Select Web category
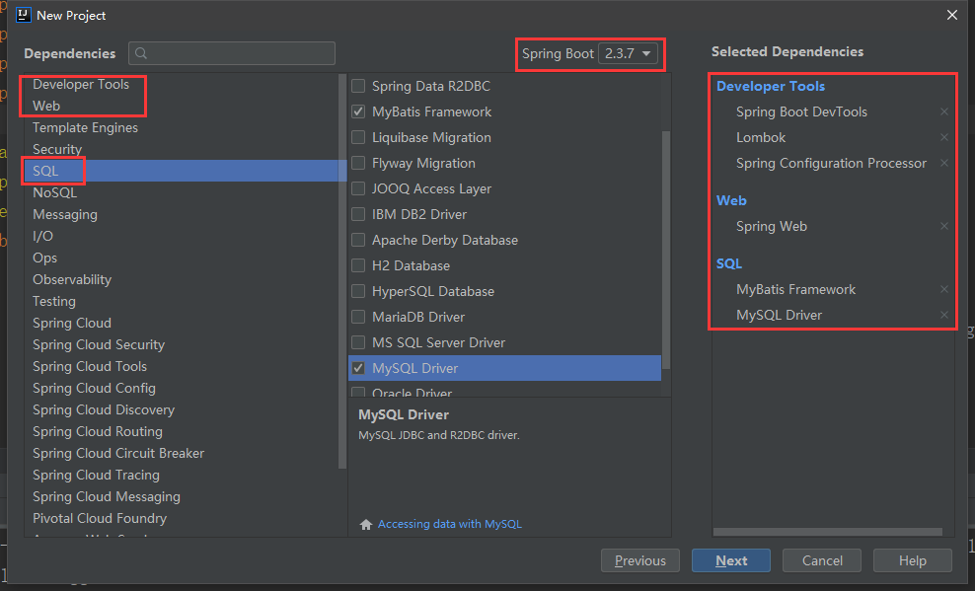 click(46, 106)
